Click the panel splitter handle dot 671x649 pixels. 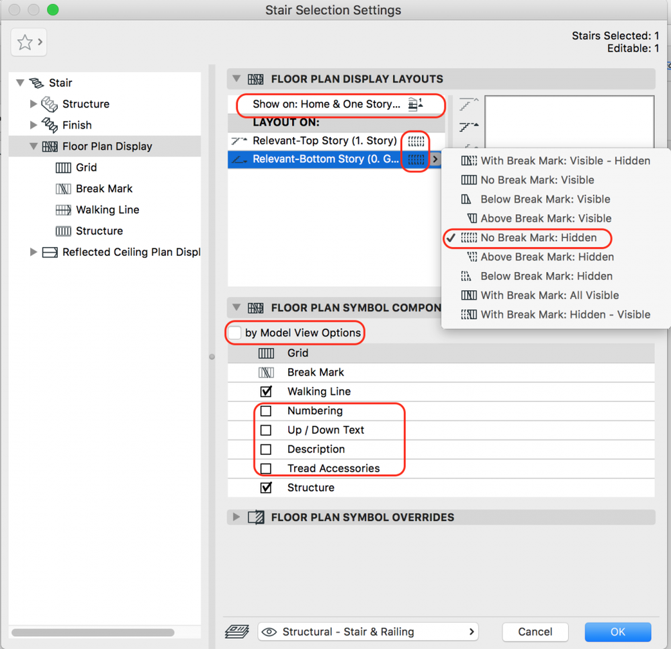point(212,357)
